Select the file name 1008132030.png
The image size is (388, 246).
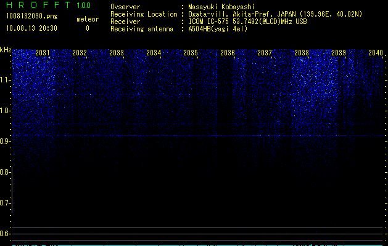[32, 17]
